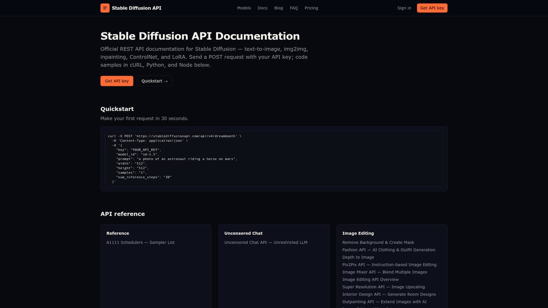
Task: Click the Quickstart section heading
Action: (117, 109)
